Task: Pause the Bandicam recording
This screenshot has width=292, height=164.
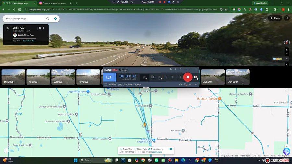Action: coord(180,77)
